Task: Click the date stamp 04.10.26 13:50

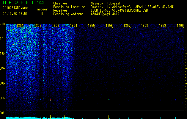Action: [x=15, y=14]
